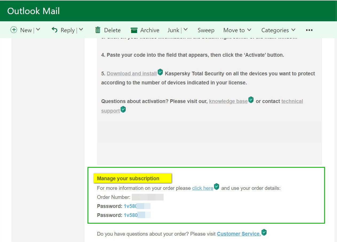The width and height of the screenshot is (337, 242).
Task: Click the New label in toolbar
Action: (26, 30)
